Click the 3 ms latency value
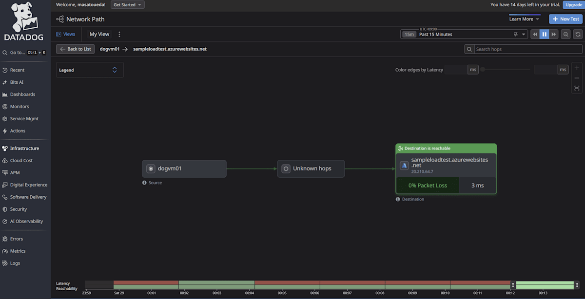 [x=478, y=186]
